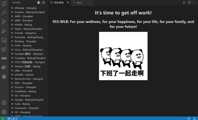Image resolution: width=198 pixels, height=120 pixels.
Task: Open Source Control panel
Action: 4,22
